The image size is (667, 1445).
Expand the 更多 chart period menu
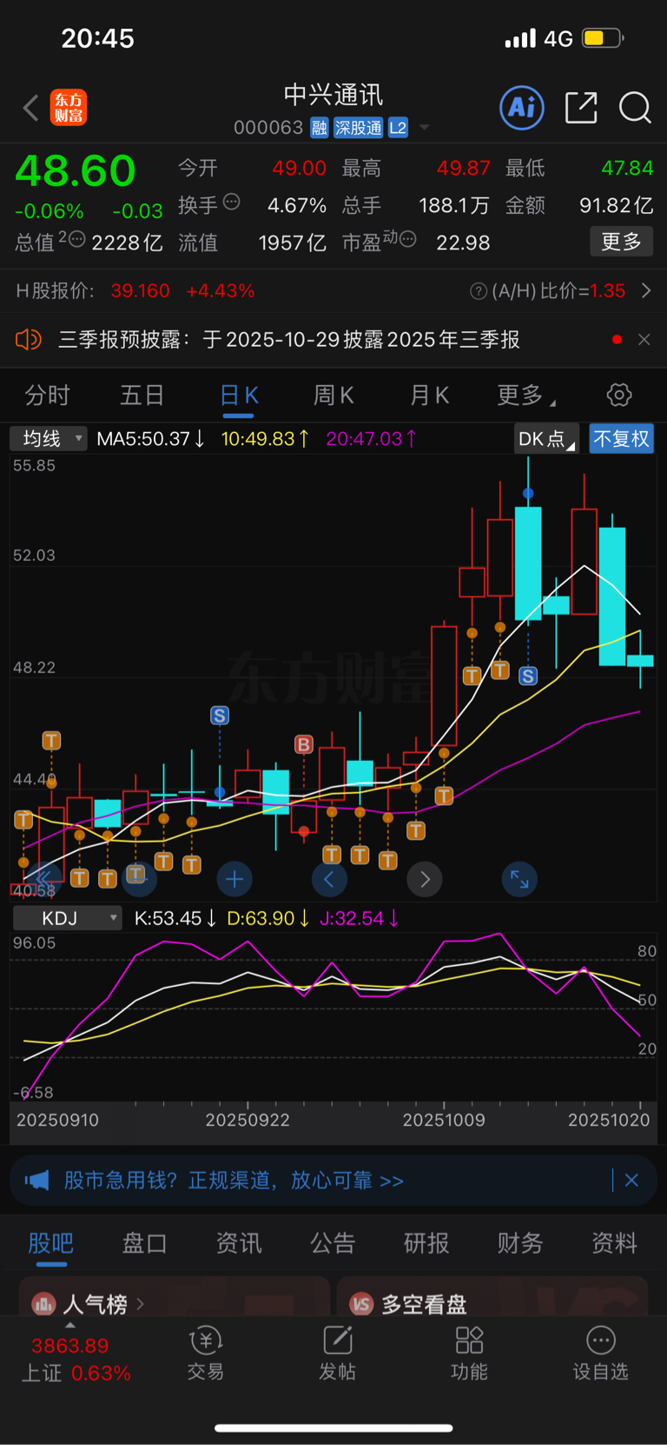526,396
